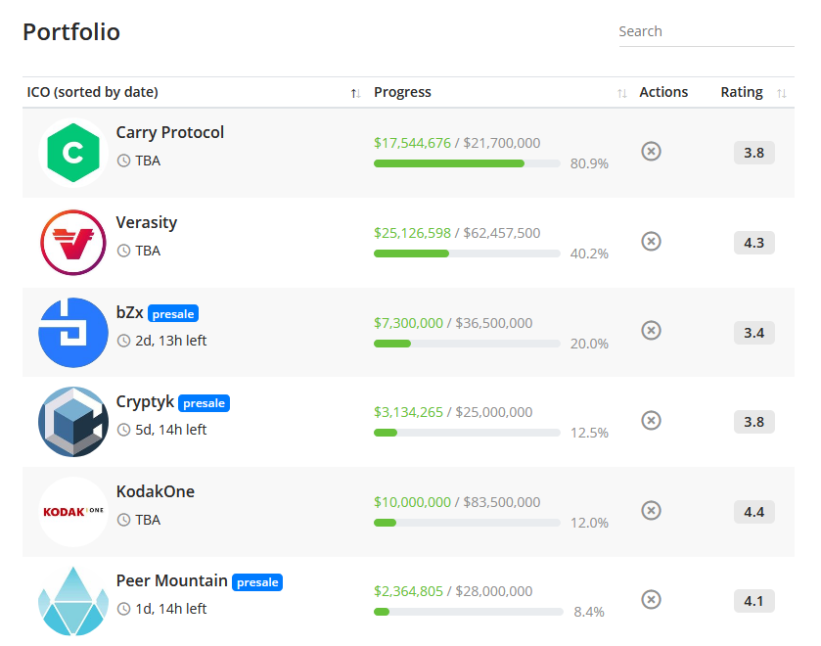The width and height of the screenshot is (821, 646).
Task: Click the bZx blue logo
Action: (72, 333)
